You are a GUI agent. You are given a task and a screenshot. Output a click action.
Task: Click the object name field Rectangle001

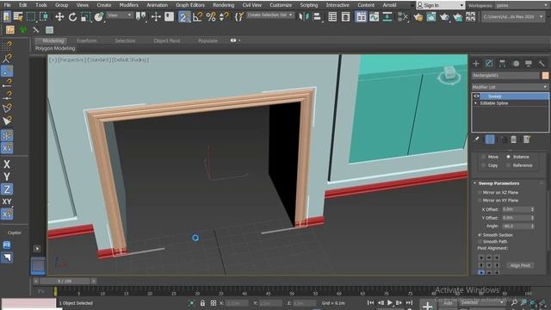[505, 75]
